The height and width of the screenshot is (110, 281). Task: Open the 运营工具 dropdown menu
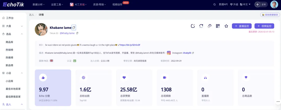pyautogui.click(x=57, y=5)
